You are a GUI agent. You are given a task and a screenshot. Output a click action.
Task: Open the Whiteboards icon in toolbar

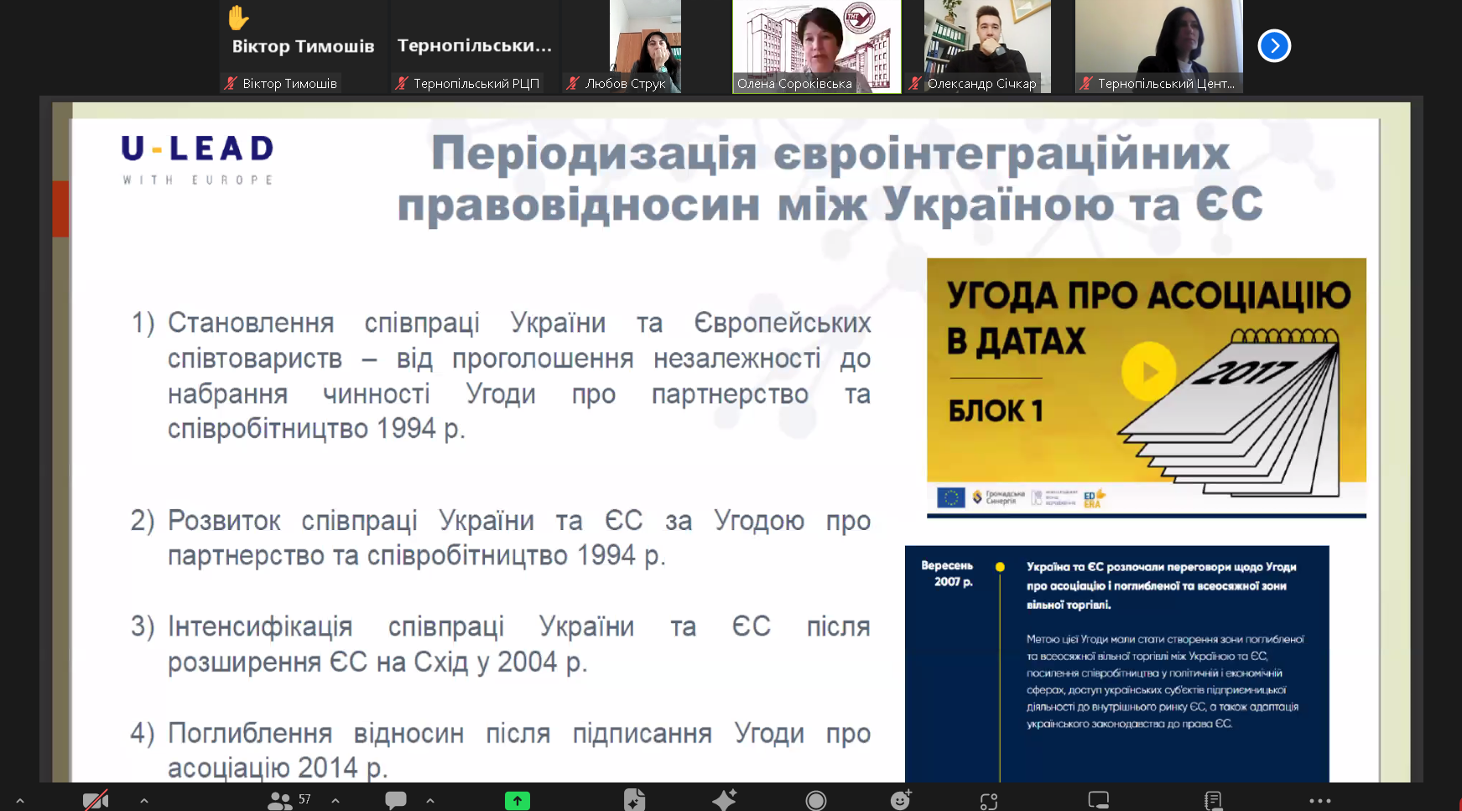(1098, 800)
